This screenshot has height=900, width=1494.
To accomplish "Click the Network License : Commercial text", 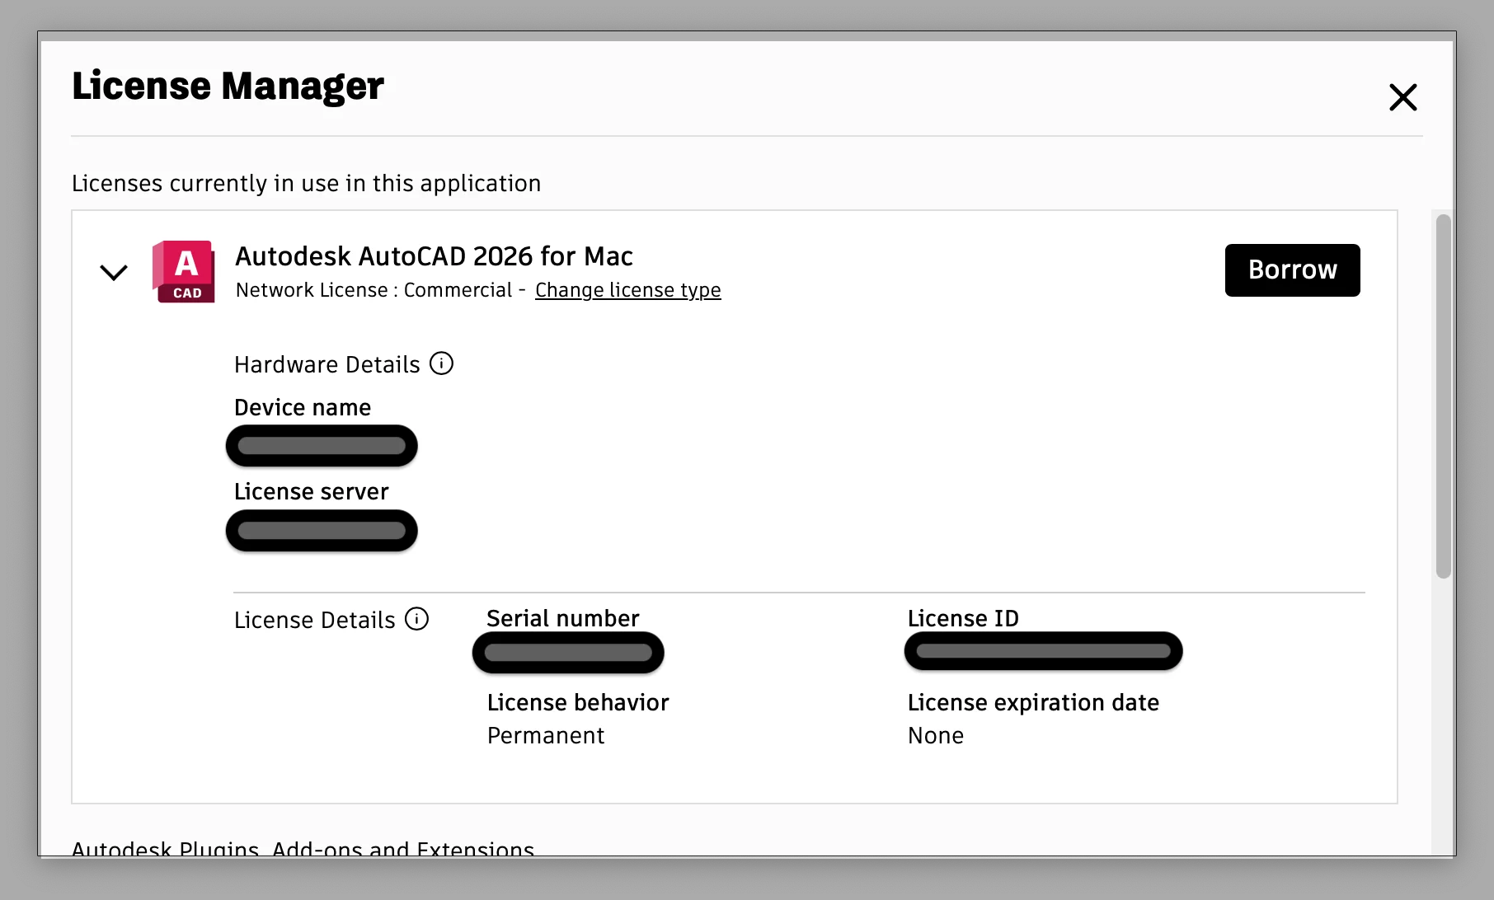I will point(373,290).
